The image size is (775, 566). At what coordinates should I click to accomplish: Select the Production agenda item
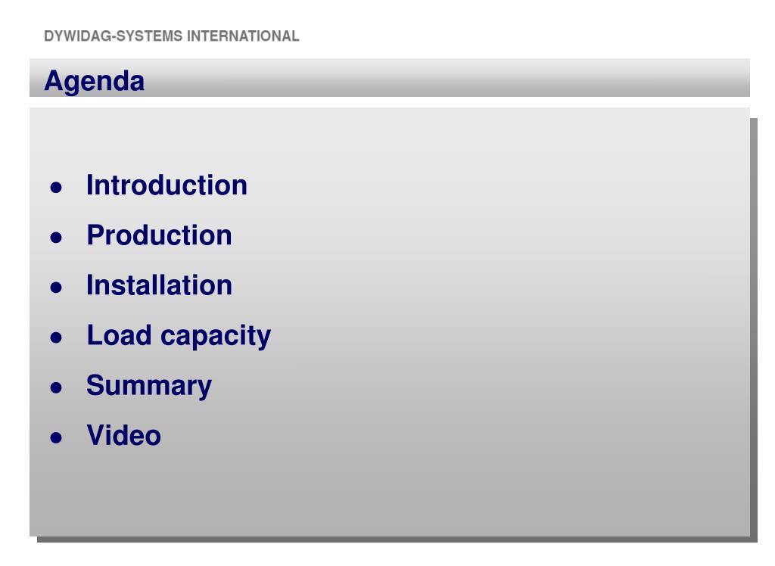159,235
